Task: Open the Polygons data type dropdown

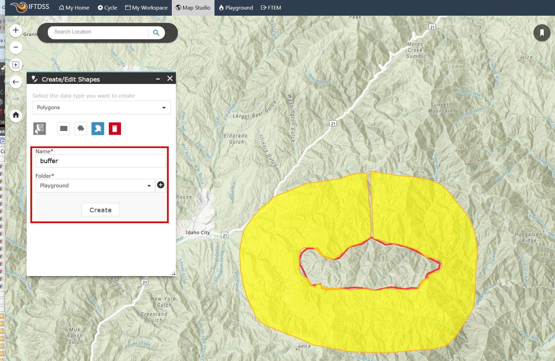Action: [x=101, y=107]
